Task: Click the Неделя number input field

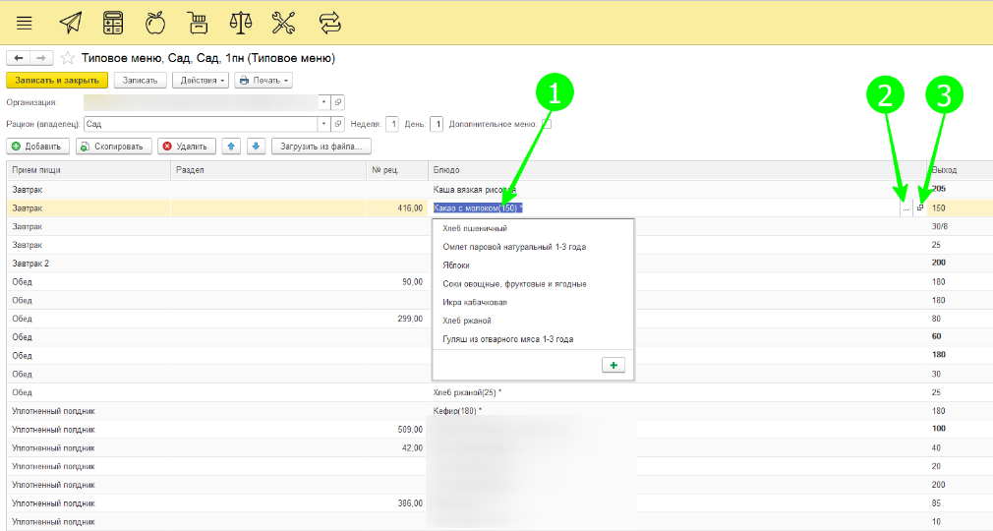Action: click(x=391, y=124)
